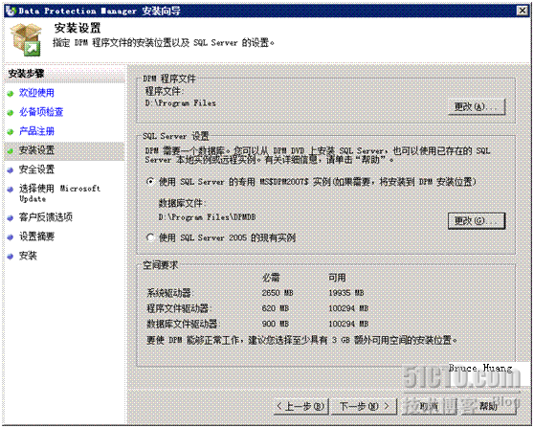Select existing SQL Server 2005 instance option
The height and width of the screenshot is (428, 534).
150,237
